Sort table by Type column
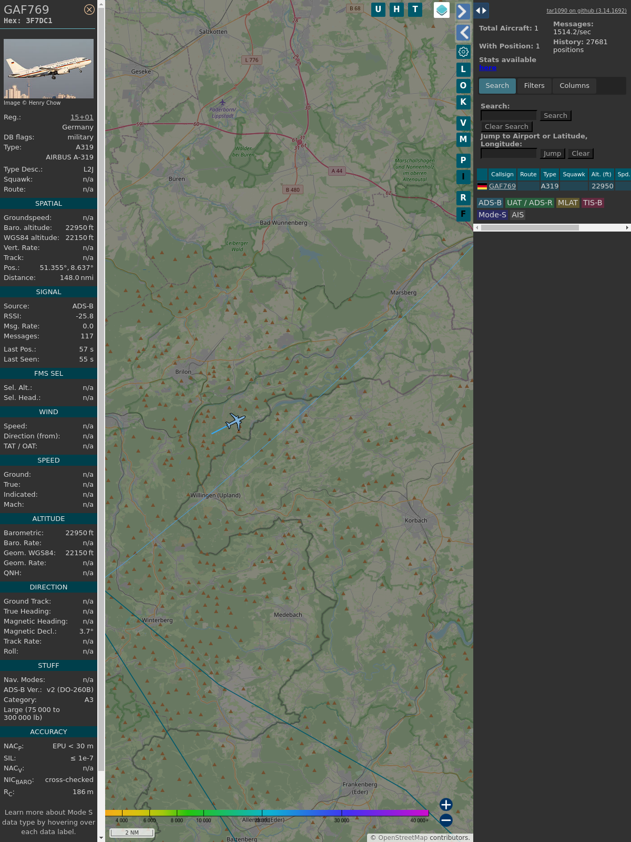631x842 pixels. coord(549,174)
